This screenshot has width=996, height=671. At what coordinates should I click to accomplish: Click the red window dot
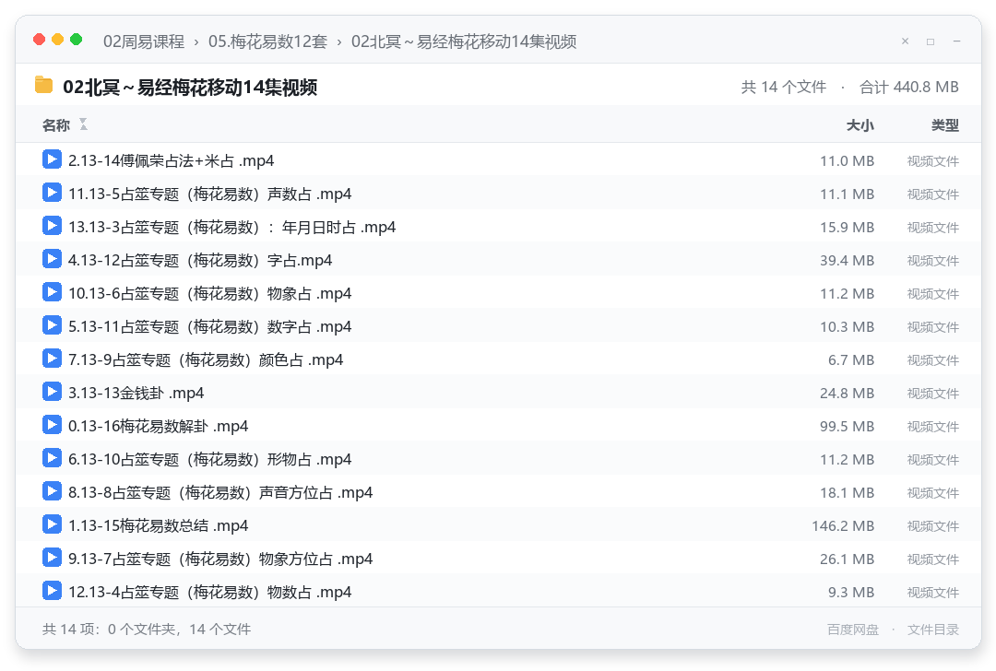[40, 40]
